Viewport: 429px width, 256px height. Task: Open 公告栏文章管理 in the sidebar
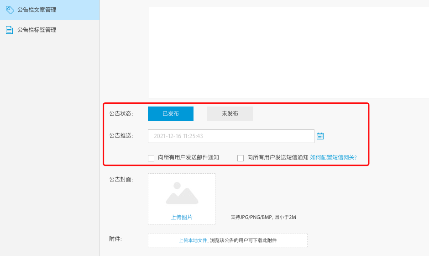click(37, 10)
